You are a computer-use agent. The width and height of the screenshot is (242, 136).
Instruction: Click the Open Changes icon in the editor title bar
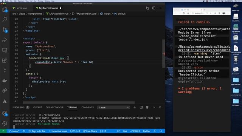tap(147, 8)
